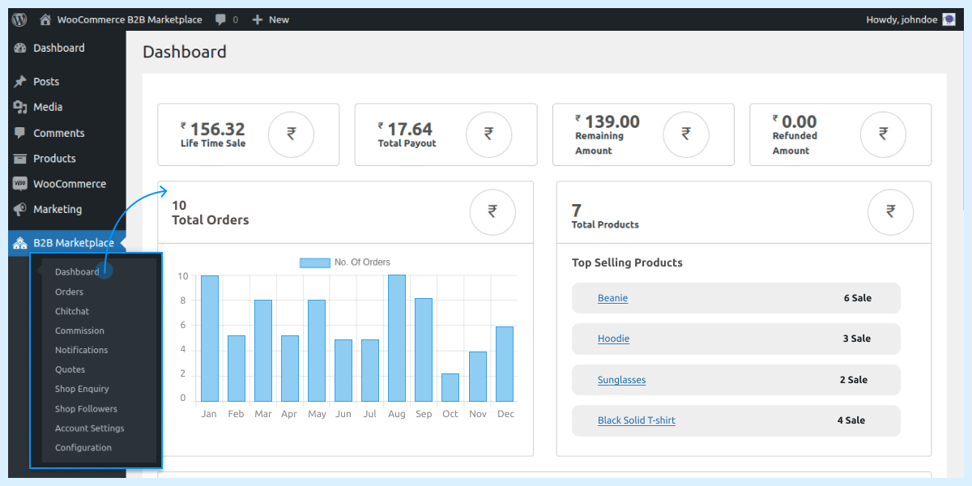Image resolution: width=972 pixels, height=486 pixels.
Task: Open Shop Enquiry submenu item
Action: click(82, 389)
